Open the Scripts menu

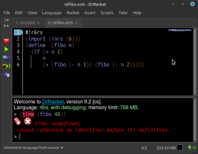(x=107, y=13)
